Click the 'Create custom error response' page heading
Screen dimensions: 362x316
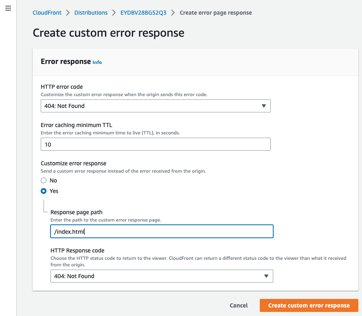(108, 33)
